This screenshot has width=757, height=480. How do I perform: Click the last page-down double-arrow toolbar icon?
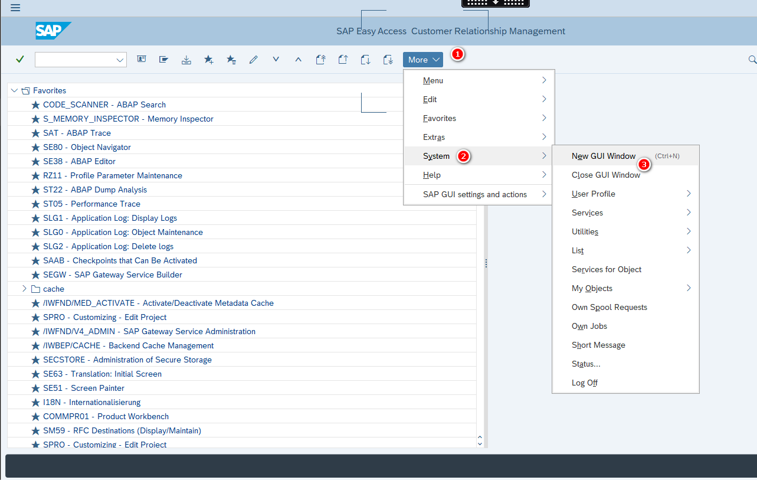388,59
